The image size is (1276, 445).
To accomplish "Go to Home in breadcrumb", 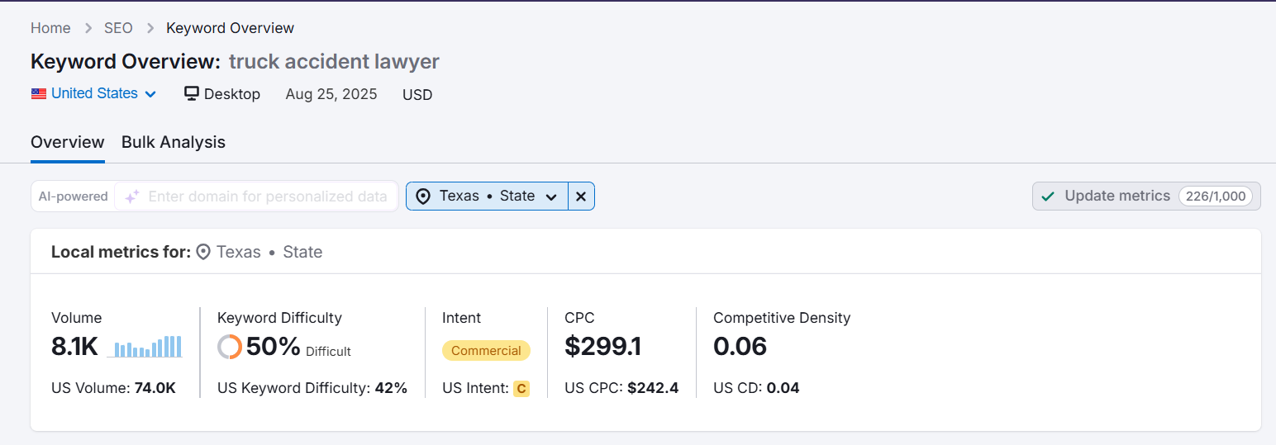I will (50, 28).
